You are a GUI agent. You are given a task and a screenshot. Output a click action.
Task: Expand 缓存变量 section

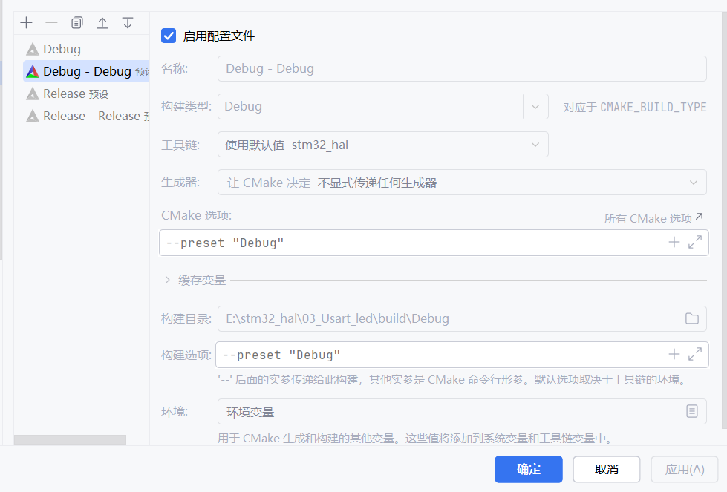click(x=167, y=280)
